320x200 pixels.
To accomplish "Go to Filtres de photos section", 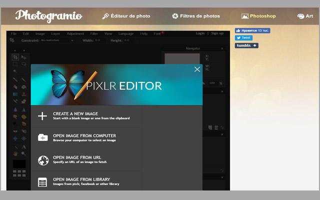I will [x=195, y=16].
